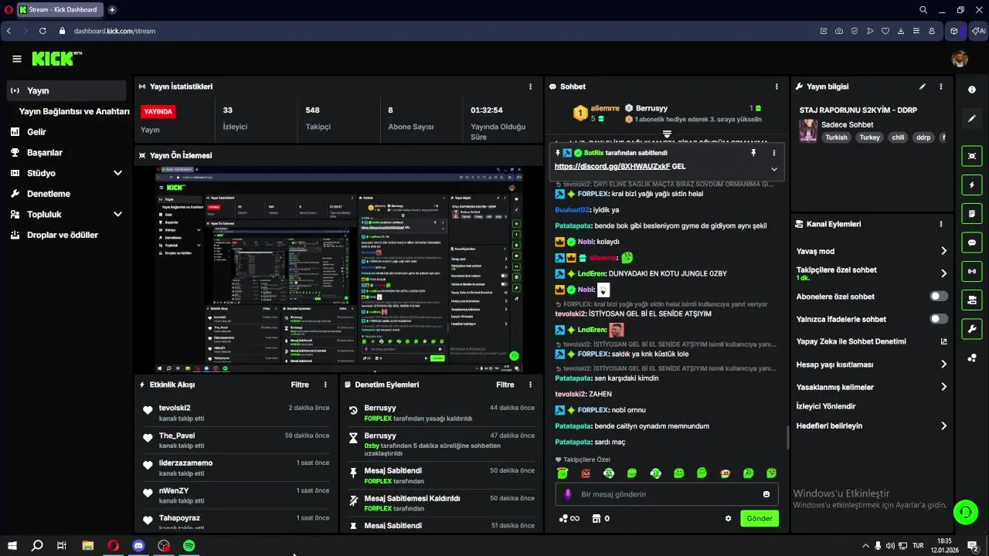This screenshot has height=556, width=989.
Task: Toggle Yalnızca ifadelerle sohbet switch
Action: click(x=939, y=319)
